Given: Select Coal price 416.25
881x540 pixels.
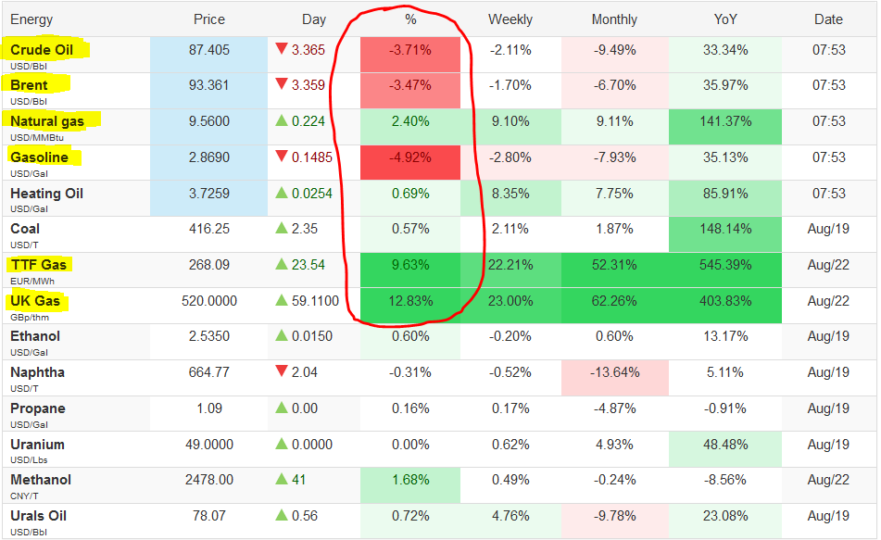Looking at the screenshot, I should (209, 229).
